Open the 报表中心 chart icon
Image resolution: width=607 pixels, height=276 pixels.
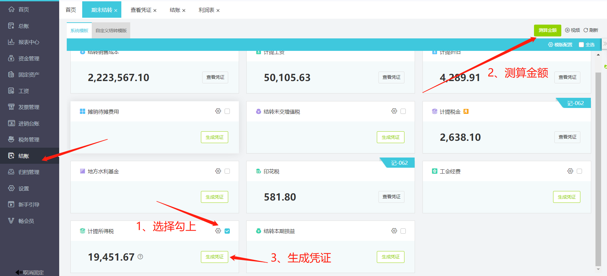click(11, 42)
